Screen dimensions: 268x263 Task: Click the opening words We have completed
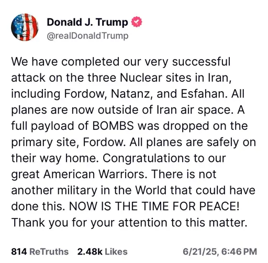pos(65,62)
